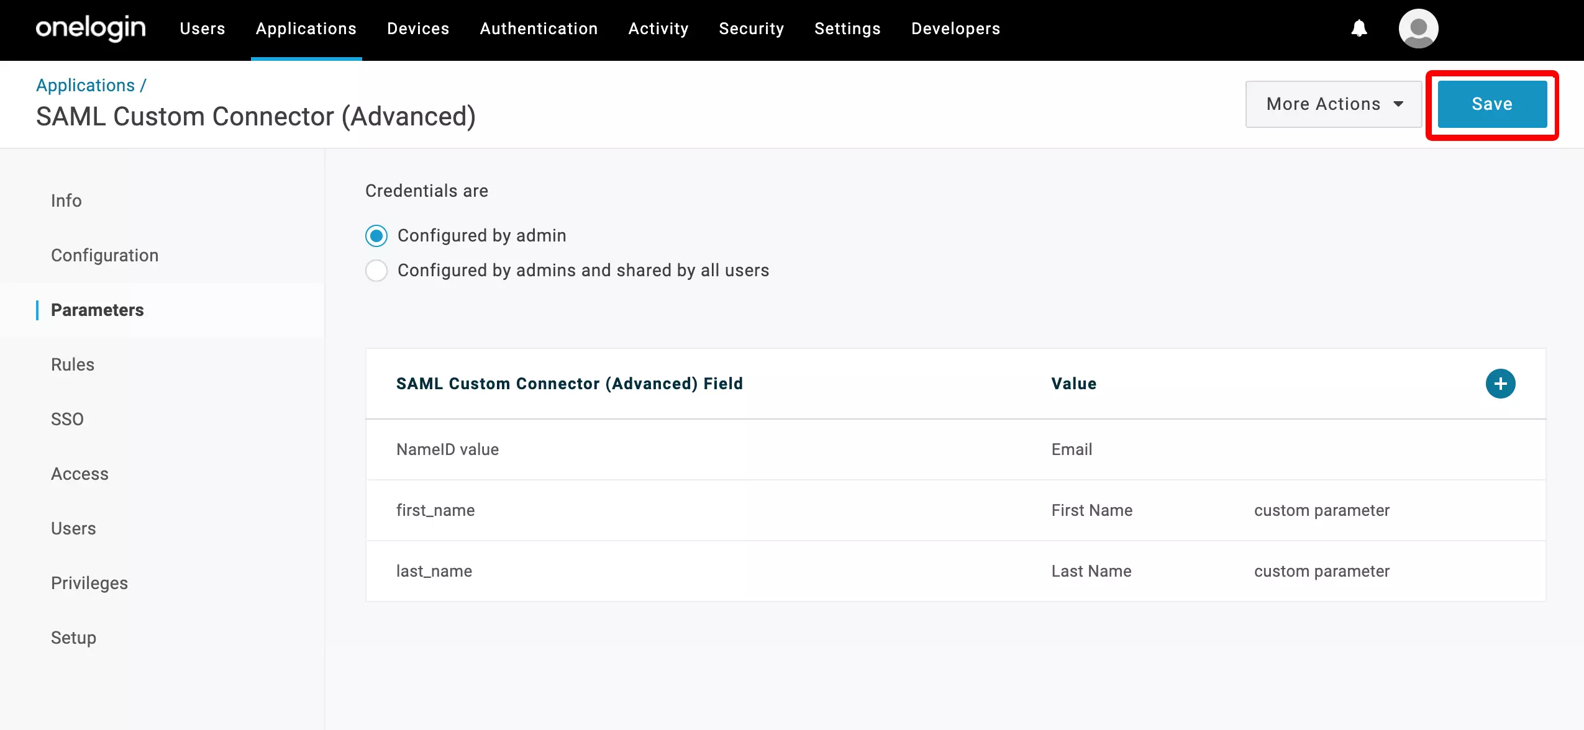1584x730 pixels.
Task: Open the first_name parameter row
Action: [955, 510]
